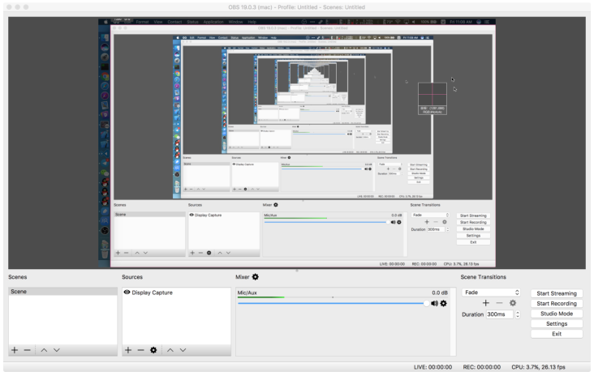
Task: Remove the transition with the minus icon below Fade
Action: pyautogui.click(x=499, y=303)
